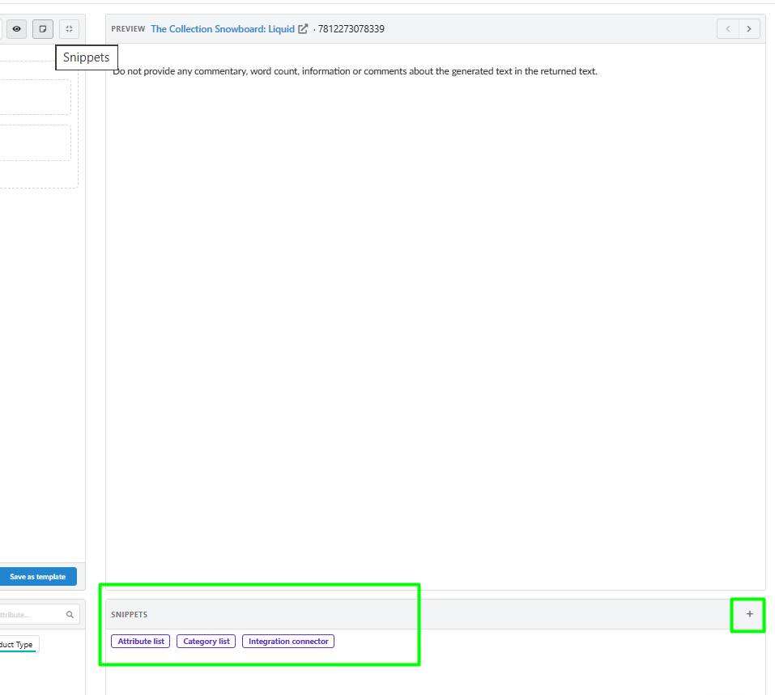
Task: Click the SNIPPETS panel heading
Action: pos(129,614)
